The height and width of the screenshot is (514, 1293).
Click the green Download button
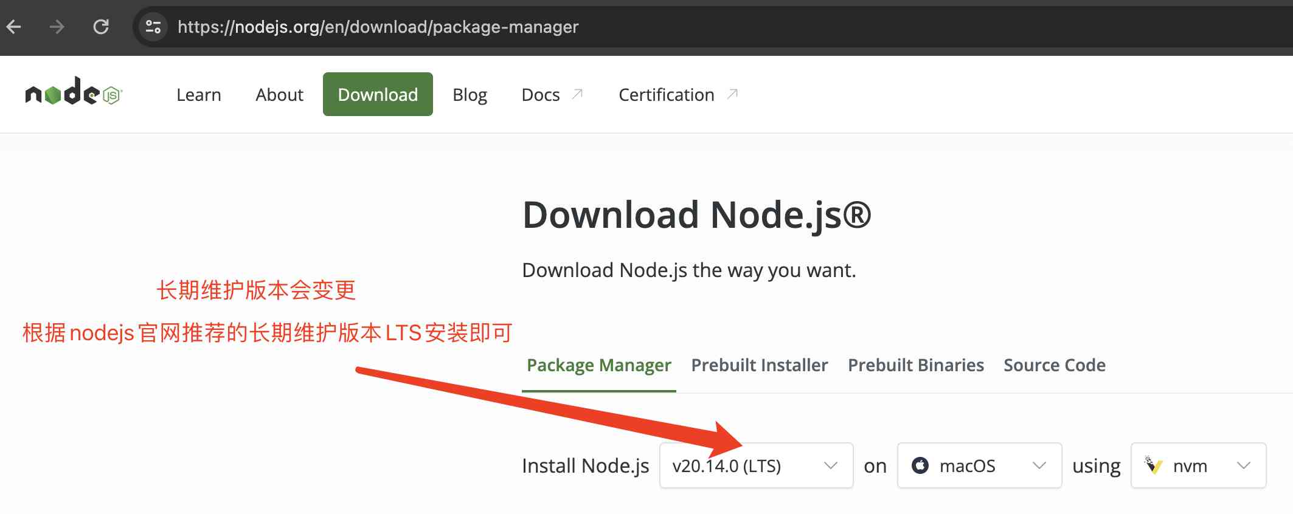point(378,94)
